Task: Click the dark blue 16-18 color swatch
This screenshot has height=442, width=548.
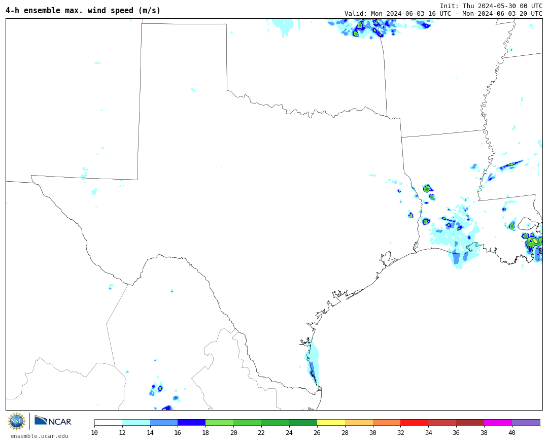Action: tap(192, 422)
